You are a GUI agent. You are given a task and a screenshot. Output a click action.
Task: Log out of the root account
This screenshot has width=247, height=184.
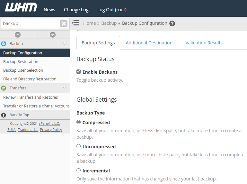(x=112, y=10)
